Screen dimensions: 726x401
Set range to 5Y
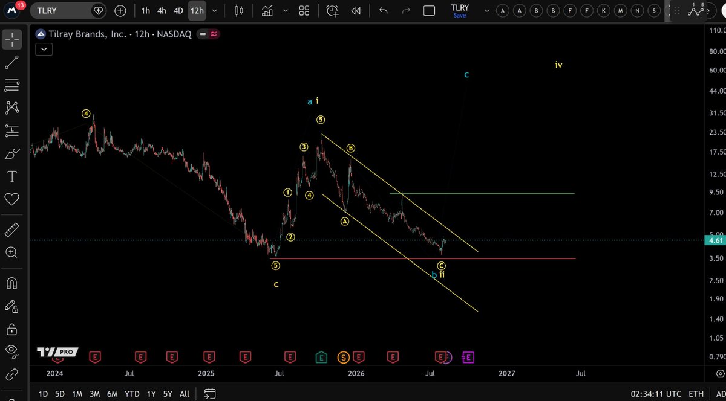[x=168, y=394]
